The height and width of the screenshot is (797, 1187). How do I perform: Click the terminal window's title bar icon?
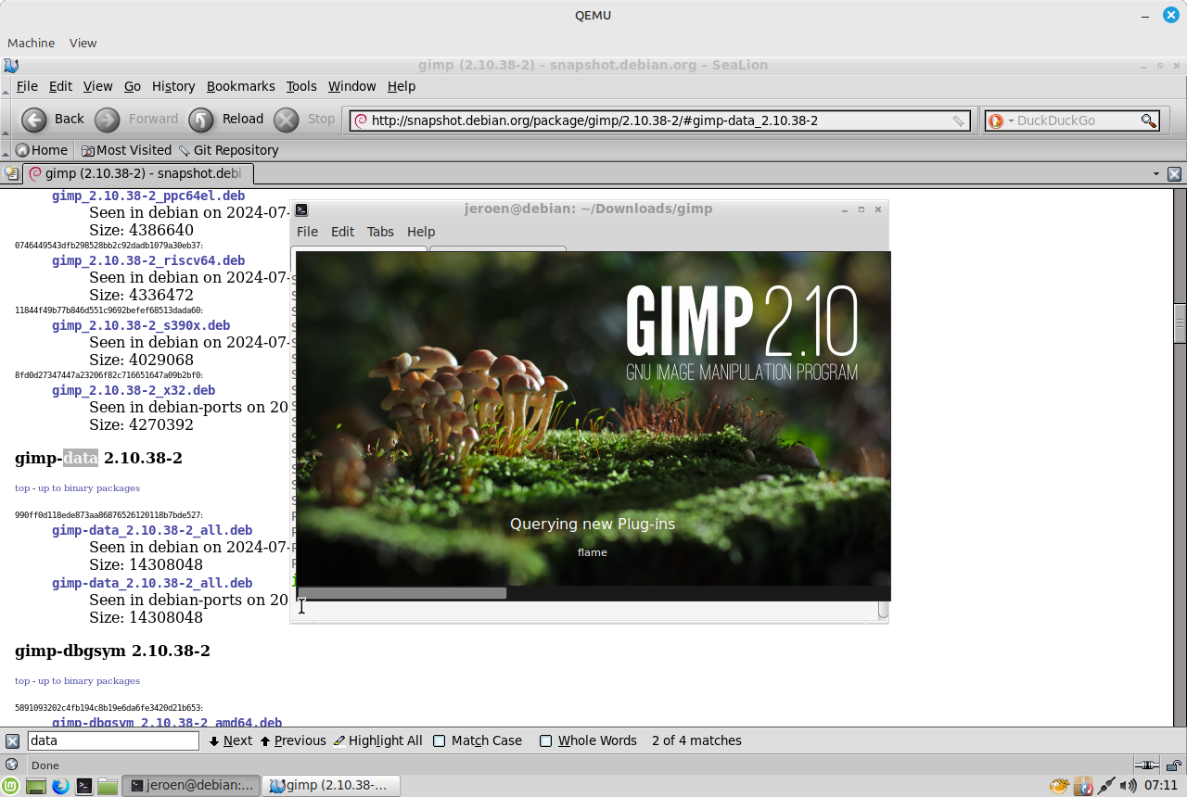click(x=301, y=209)
